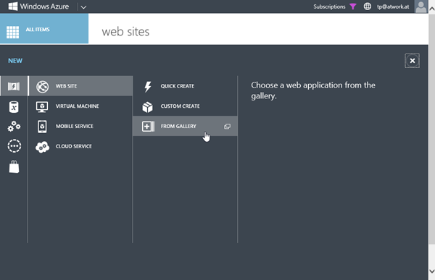Select the CUSTOM CREATE option

point(186,106)
